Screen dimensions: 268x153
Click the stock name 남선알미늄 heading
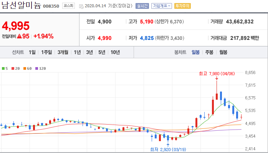tap(22, 5)
